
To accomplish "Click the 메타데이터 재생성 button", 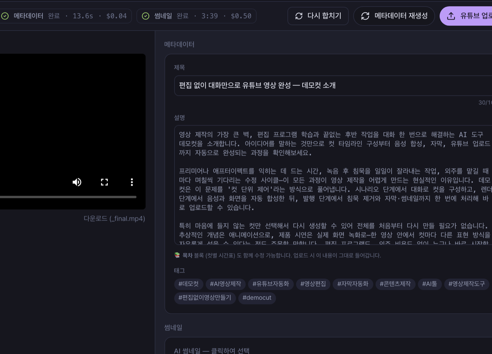I will click(x=394, y=16).
